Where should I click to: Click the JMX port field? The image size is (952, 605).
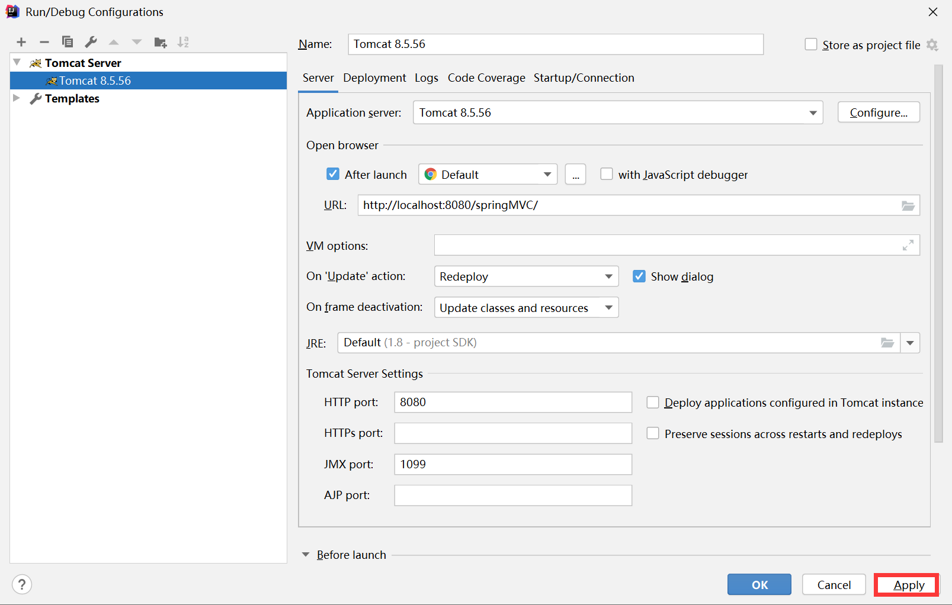click(513, 465)
